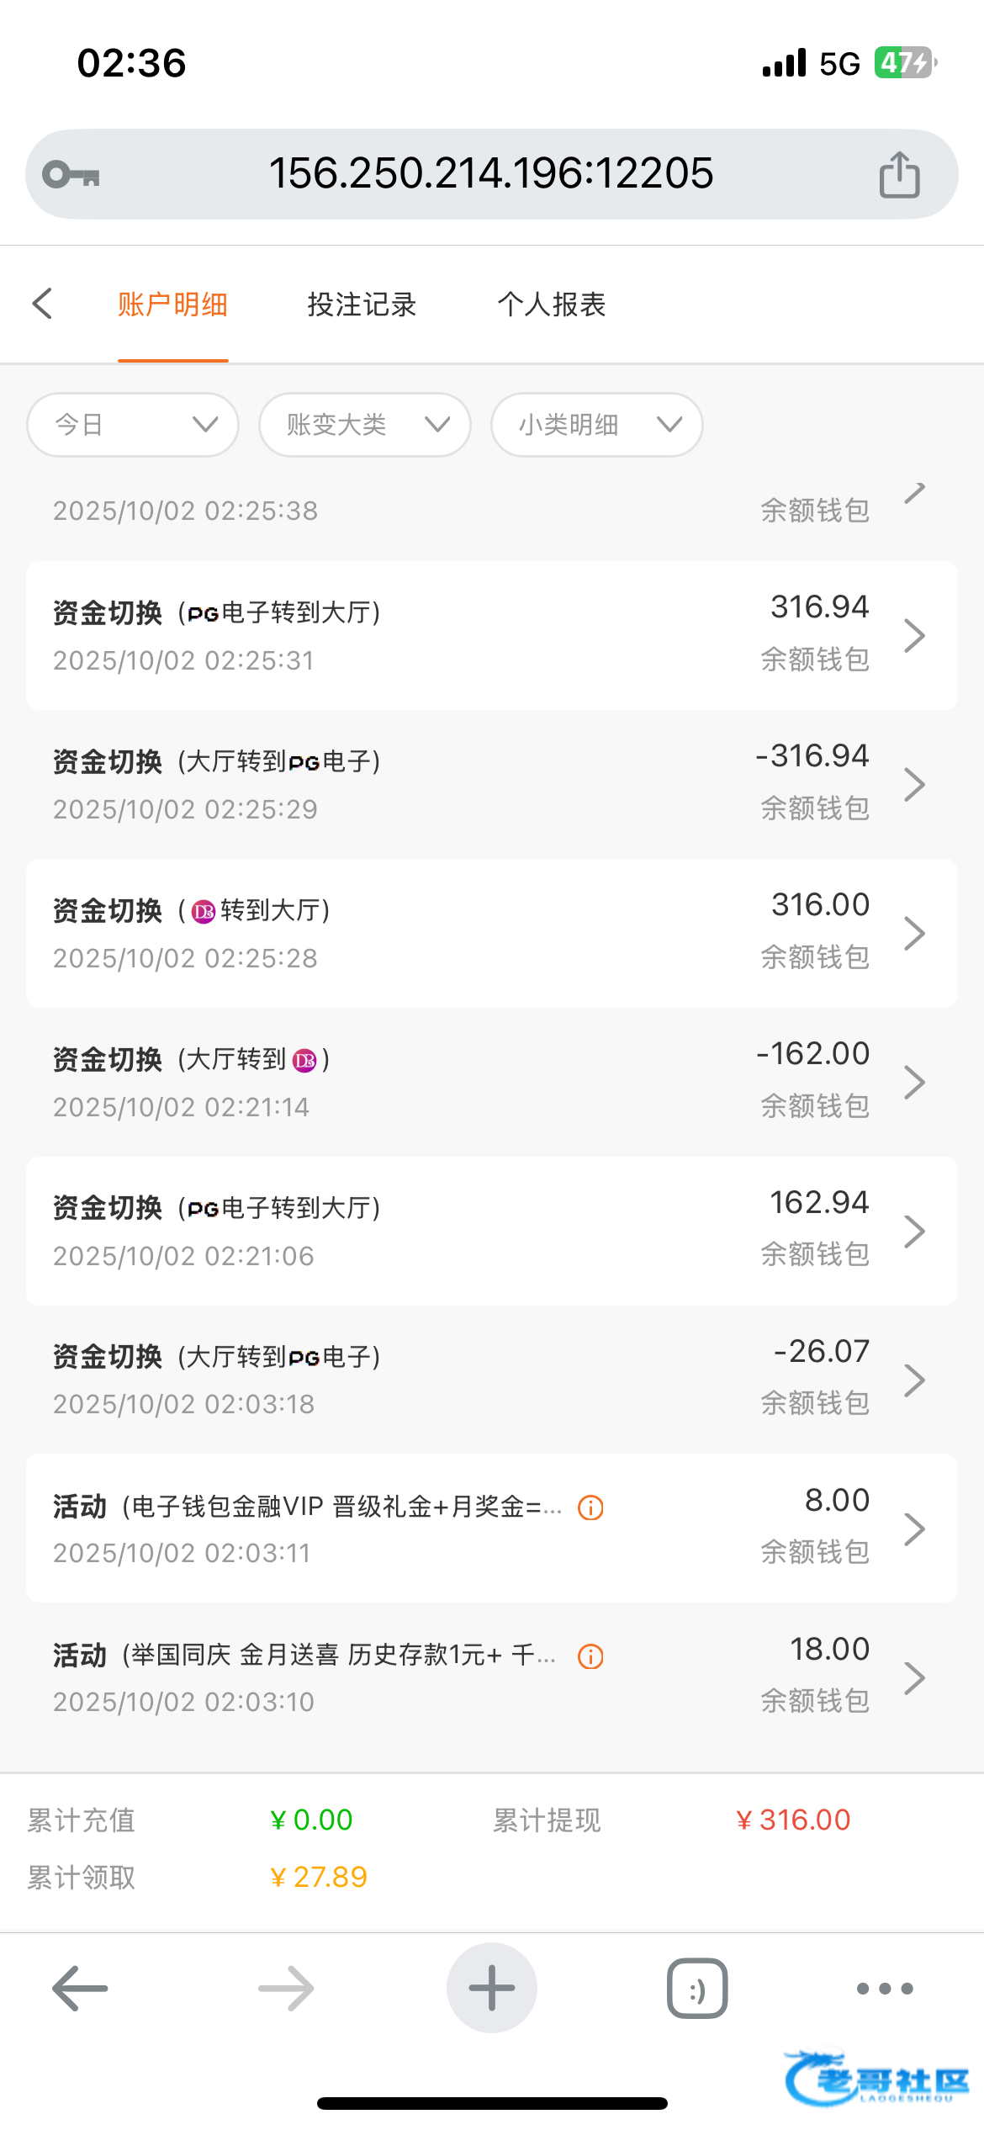Tap the browser back arrow

coord(80,1989)
